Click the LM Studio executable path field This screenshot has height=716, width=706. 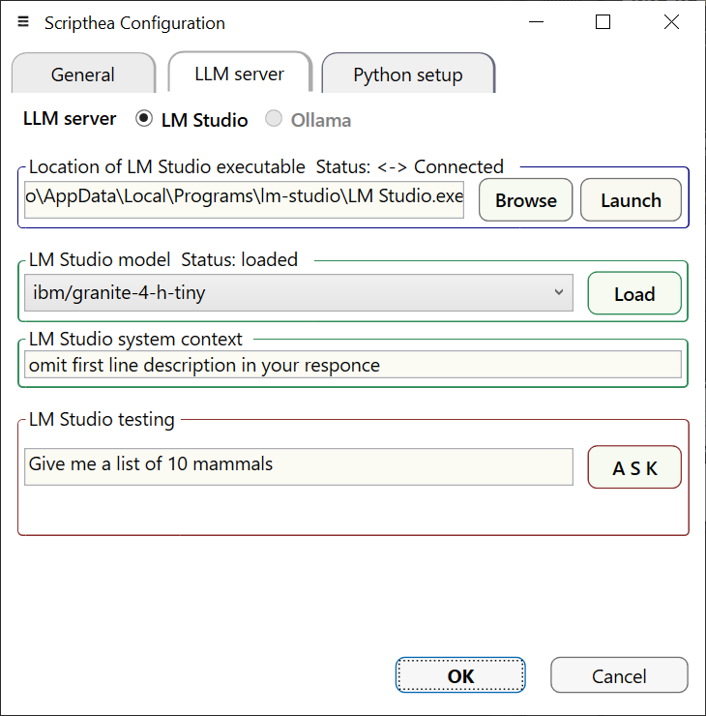click(x=245, y=200)
